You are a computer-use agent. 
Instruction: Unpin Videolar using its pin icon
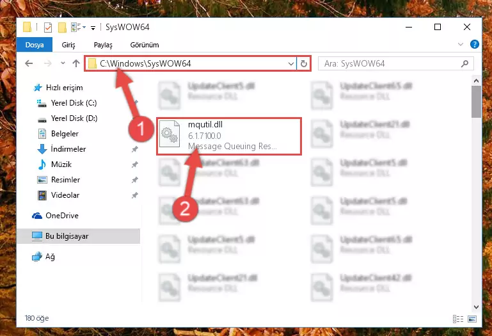(134, 195)
